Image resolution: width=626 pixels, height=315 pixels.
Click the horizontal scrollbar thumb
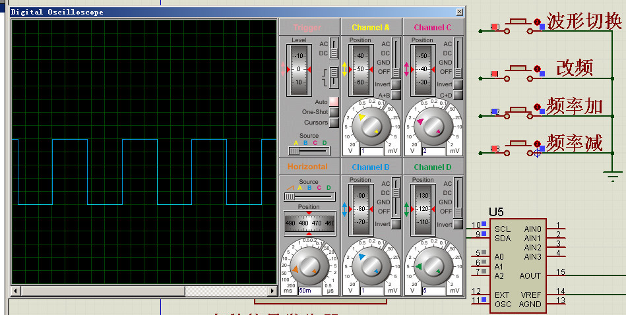103,291
